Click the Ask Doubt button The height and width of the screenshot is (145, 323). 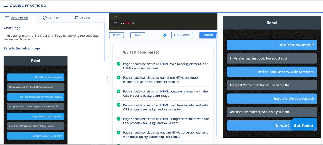point(303,126)
